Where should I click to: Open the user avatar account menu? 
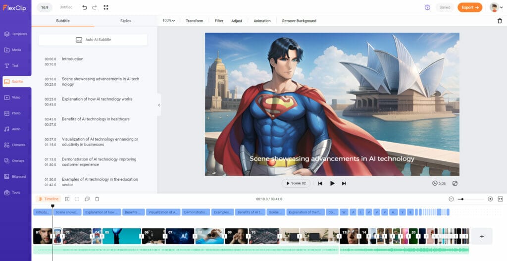coord(496,7)
